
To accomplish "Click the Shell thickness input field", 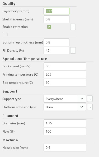I will pos(56,19).
